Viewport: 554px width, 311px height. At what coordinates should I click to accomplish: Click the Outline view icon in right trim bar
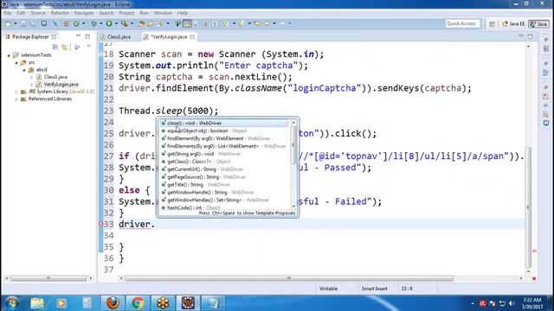pos(546,73)
